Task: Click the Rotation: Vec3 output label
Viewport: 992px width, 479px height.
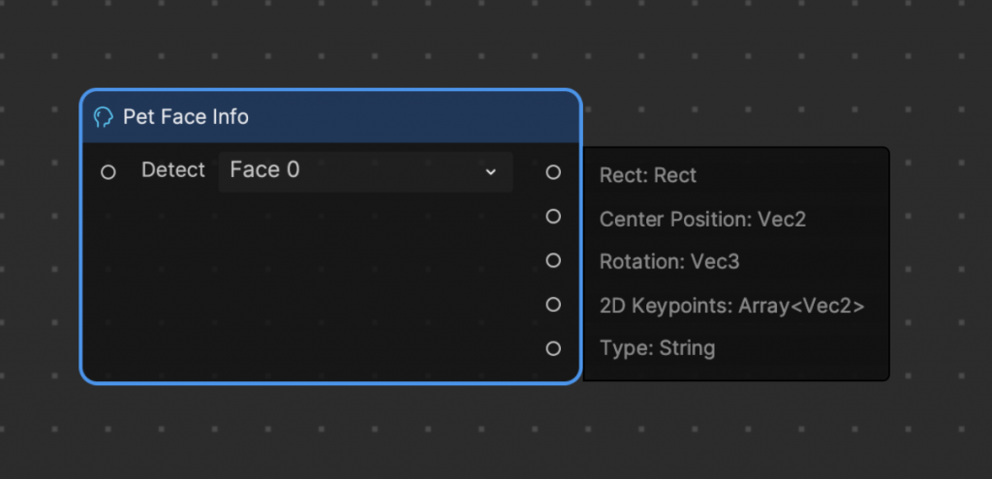Action: (669, 261)
